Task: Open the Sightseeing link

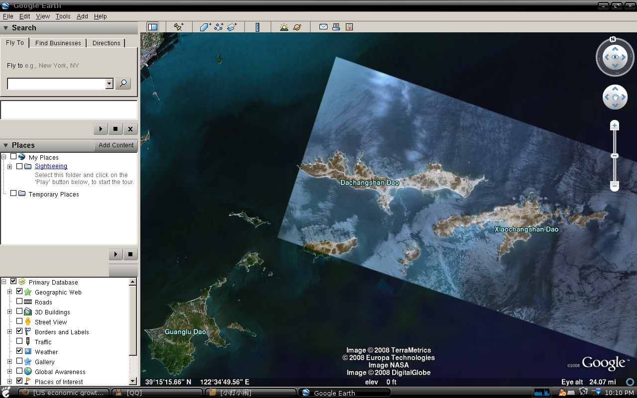Action: point(51,166)
